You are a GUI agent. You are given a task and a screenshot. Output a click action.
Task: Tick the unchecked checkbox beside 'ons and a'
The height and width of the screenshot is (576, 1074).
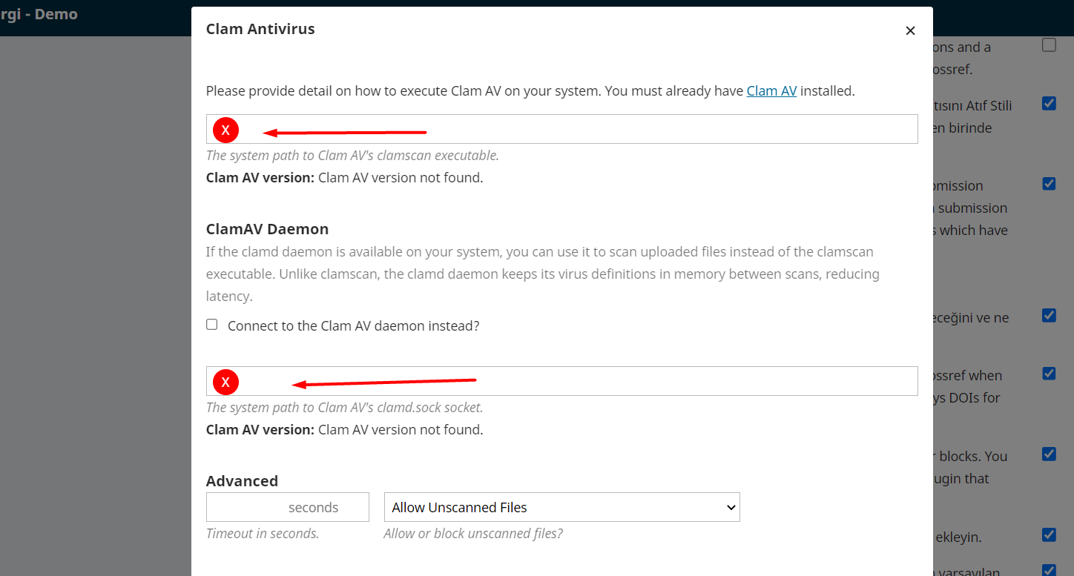pyautogui.click(x=1049, y=45)
